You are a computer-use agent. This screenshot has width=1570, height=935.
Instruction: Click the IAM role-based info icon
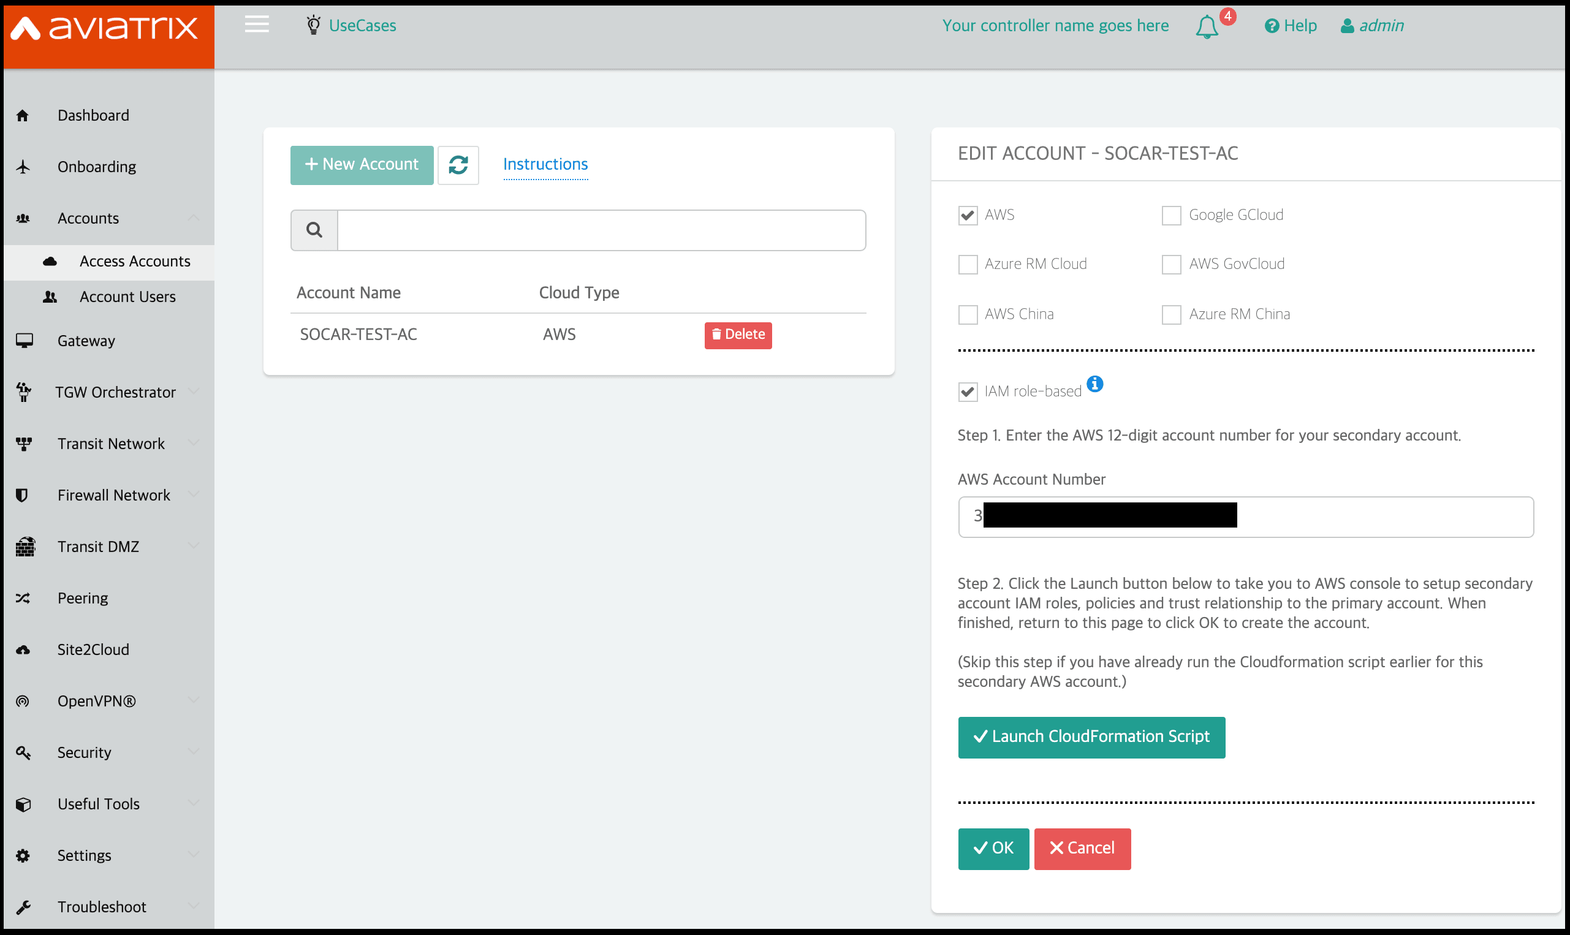[1095, 384]
